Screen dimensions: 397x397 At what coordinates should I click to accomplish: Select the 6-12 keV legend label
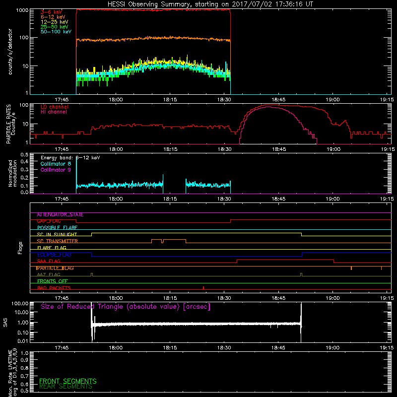click(53, 17)
